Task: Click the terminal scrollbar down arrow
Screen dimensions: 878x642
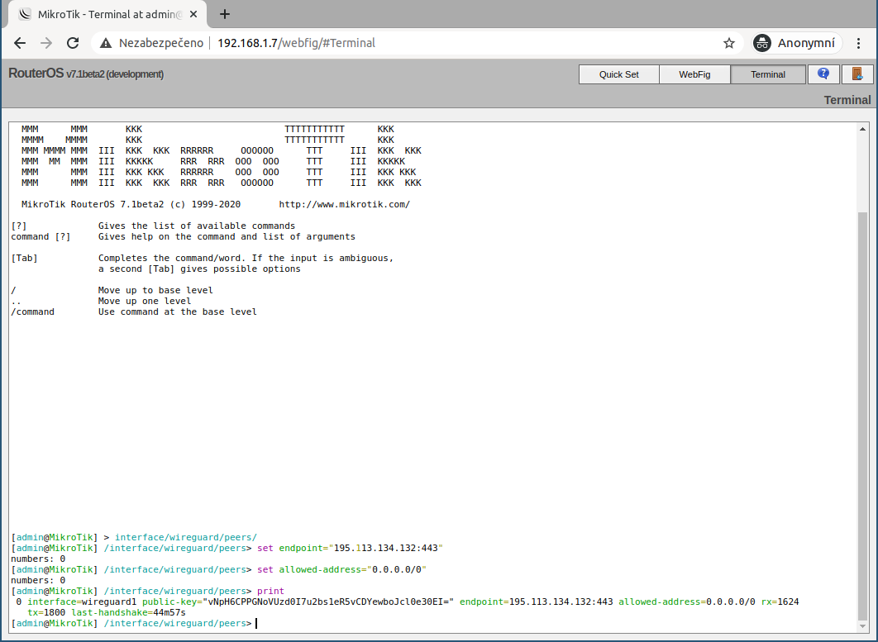Action: point(862,625)
